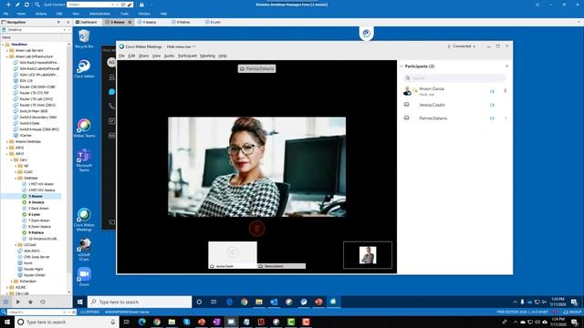Open the Quick Connect dropdown arrow
The width and height of the screenshot is (584, 328).
point(112,5)
